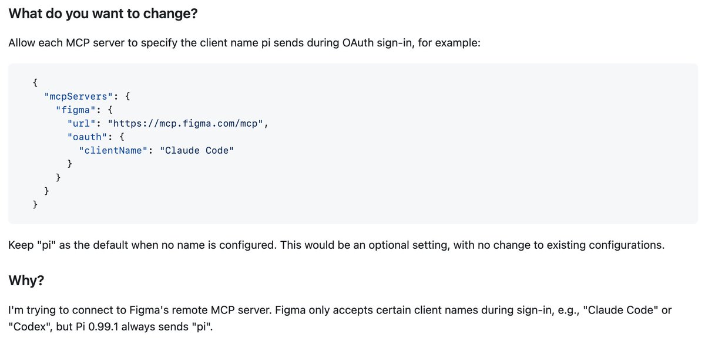Click the "figma" key in the JSON snippet

pos(76,110)
